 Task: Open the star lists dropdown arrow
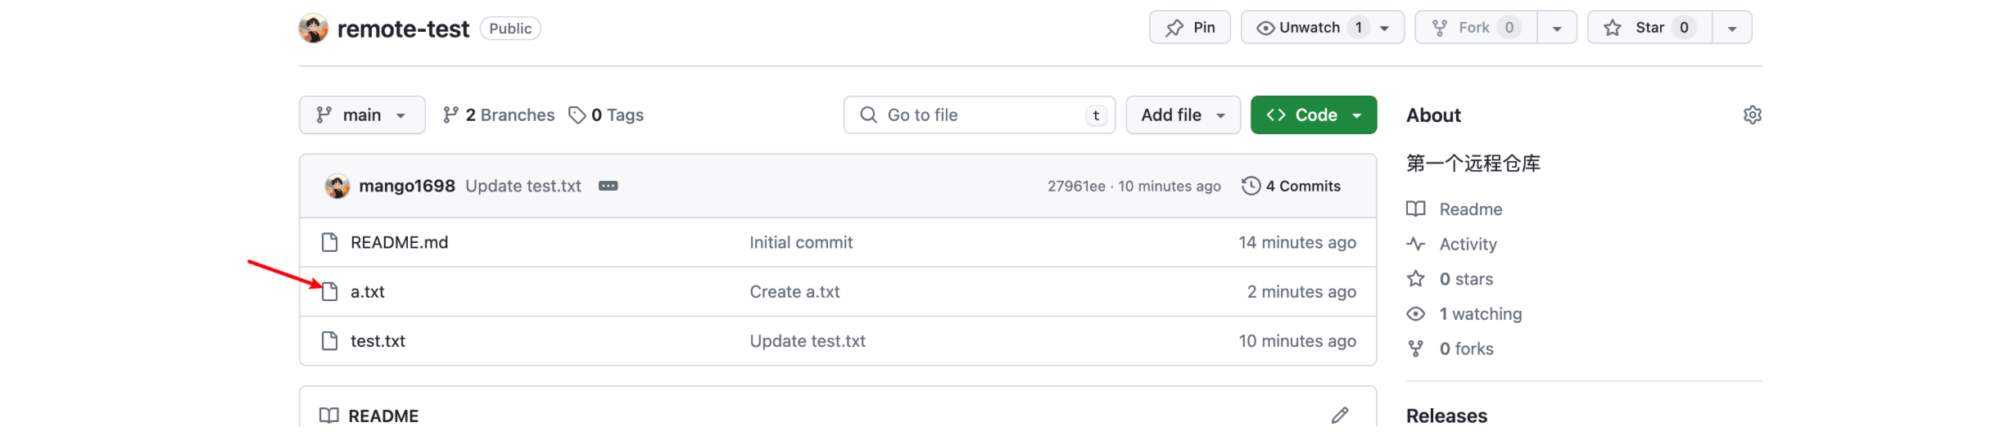[1731, 28]
